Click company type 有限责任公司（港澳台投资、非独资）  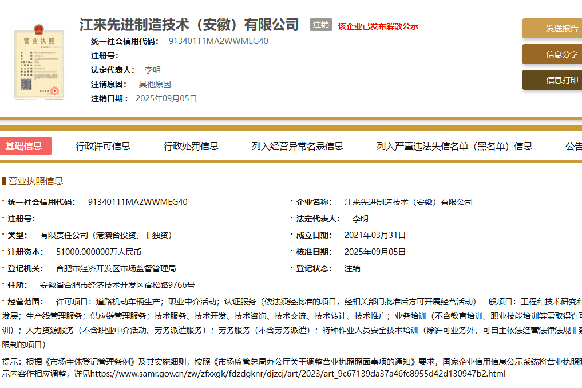tap(106, 235)
